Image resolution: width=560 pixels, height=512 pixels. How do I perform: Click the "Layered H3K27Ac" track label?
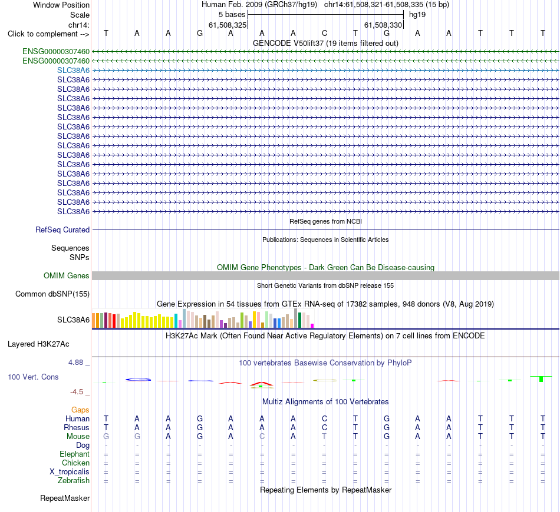coord(38,344)
